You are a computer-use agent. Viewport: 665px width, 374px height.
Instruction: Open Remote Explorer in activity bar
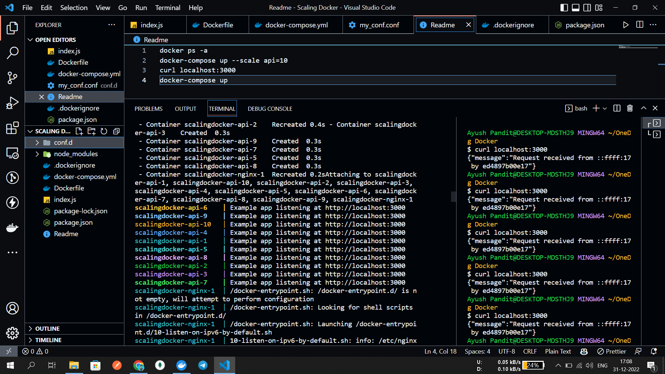pyautogui.click(x=12, y=153)
